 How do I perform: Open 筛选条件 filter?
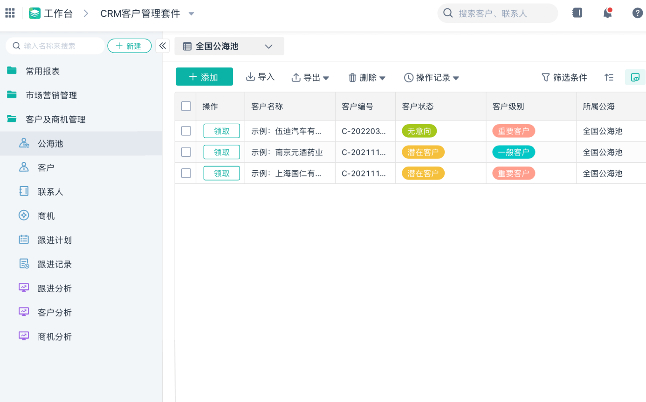click(x=564, y=77)
